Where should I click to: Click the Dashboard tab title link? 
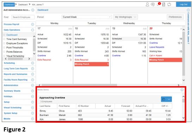click(x=43, y=10)
